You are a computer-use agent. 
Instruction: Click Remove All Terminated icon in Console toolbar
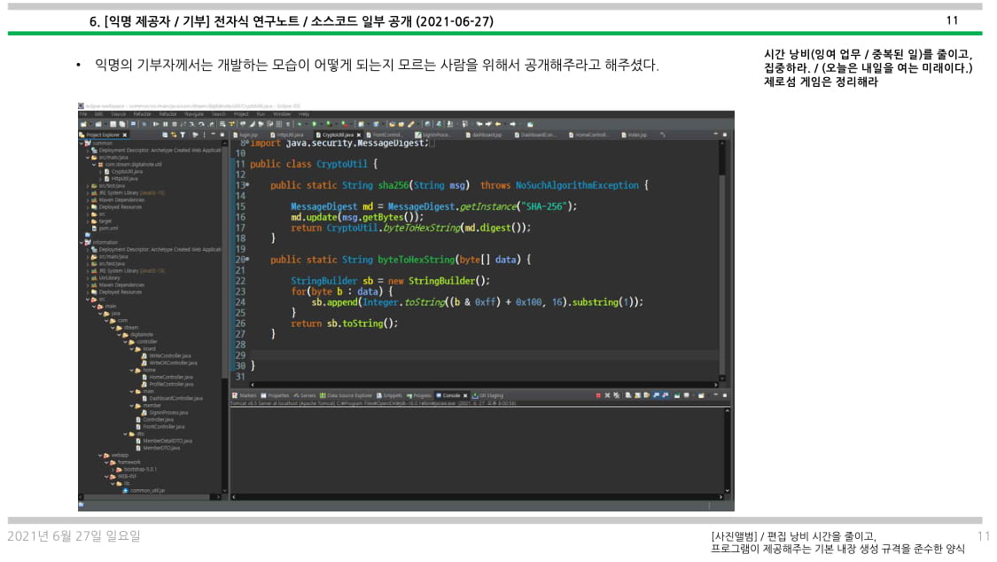point(616,395)
